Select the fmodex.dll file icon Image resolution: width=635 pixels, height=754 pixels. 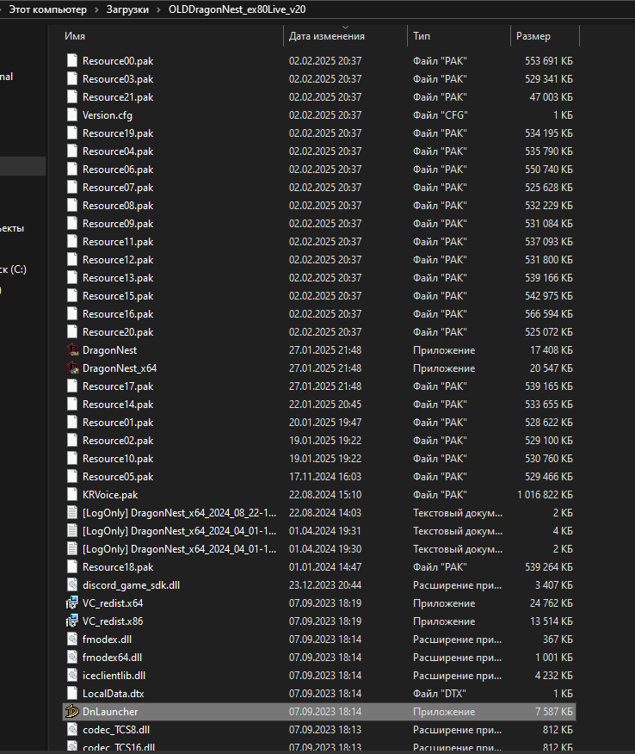[72, 640]
